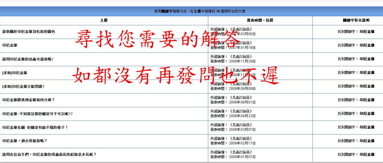The width and height of the screenshot is (383, 163).
Task: Click the 主題 column header
Action: pos(104,20)
